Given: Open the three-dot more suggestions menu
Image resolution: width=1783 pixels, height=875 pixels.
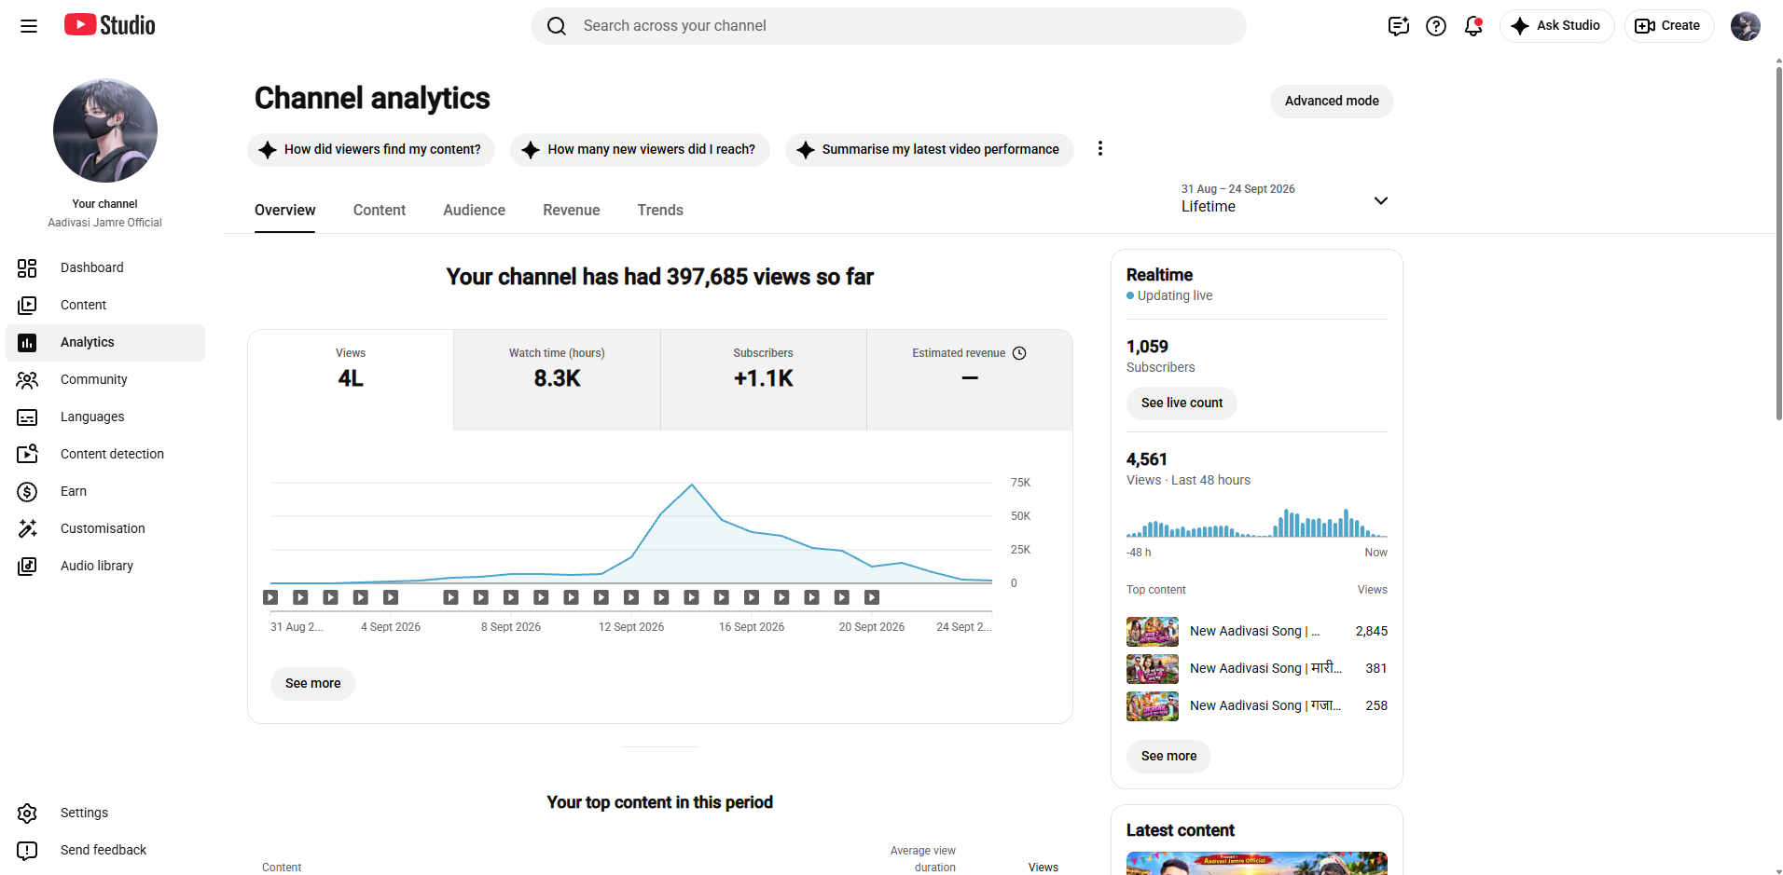Looking at the screenshot, I should [1100, 149].
